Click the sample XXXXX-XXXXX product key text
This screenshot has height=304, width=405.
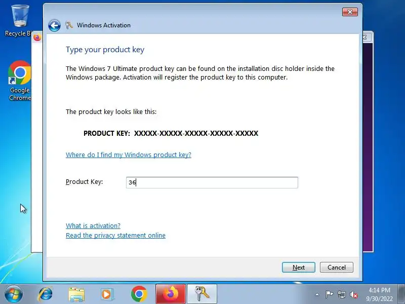(196, 133)
